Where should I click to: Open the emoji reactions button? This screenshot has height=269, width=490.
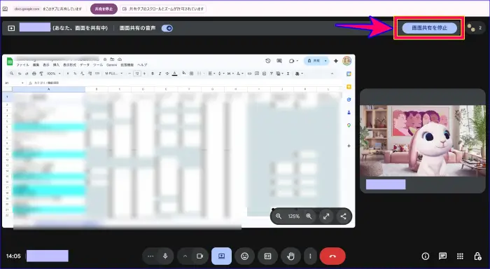pyautogui.click(x=245, y=256)
